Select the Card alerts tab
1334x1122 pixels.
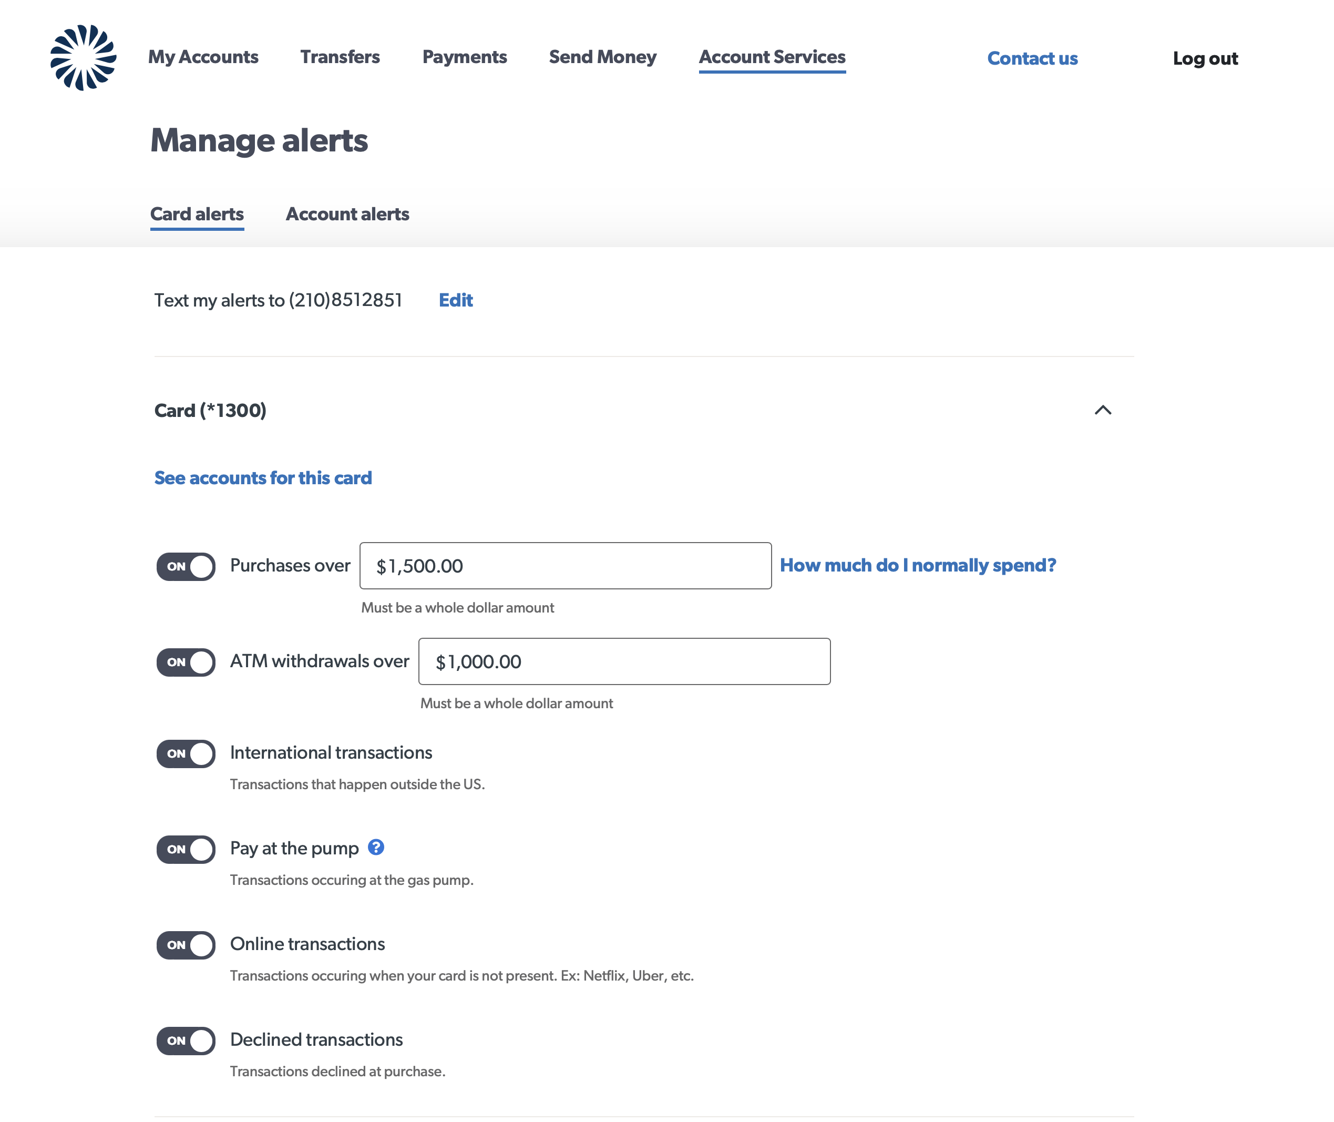pos(197,215)
